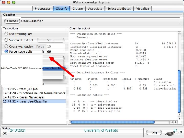Go to the Associate tab
The width and height of the screenshot is (184, 138).
pyautogui.click(x=95, y=9)
